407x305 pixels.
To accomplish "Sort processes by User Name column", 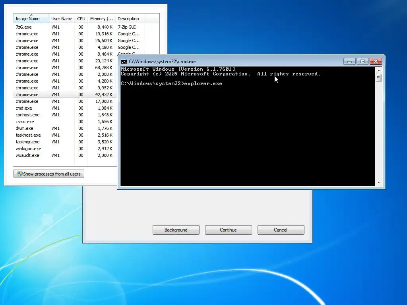I will pyautogui.click(x=62, y=19).
